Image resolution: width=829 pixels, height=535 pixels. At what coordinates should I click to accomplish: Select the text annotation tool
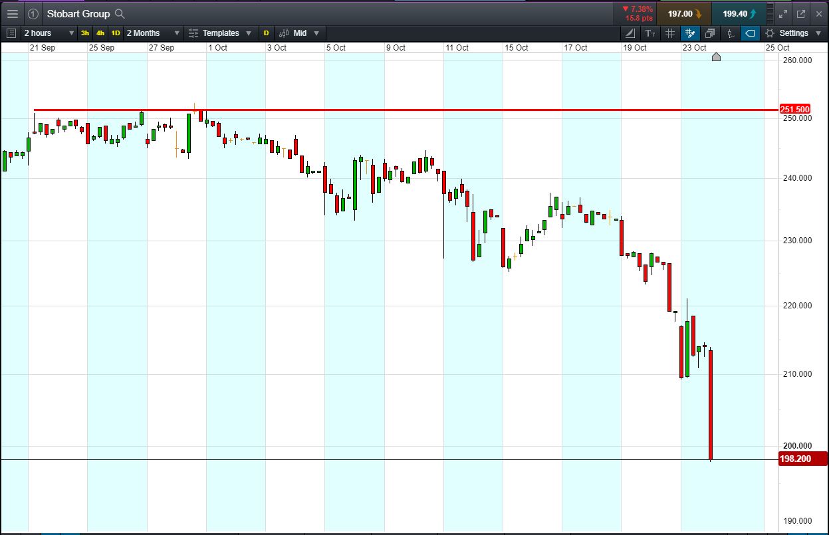pyautogui.click(x=650, y=33)
